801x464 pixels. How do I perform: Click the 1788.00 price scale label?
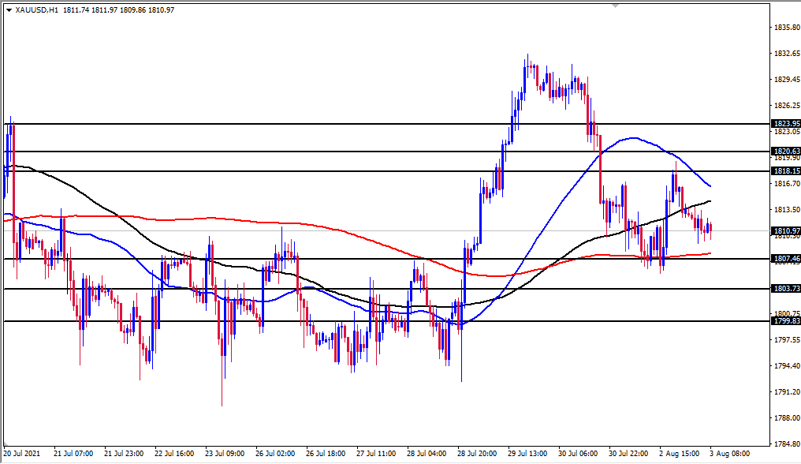click(788, 418)
